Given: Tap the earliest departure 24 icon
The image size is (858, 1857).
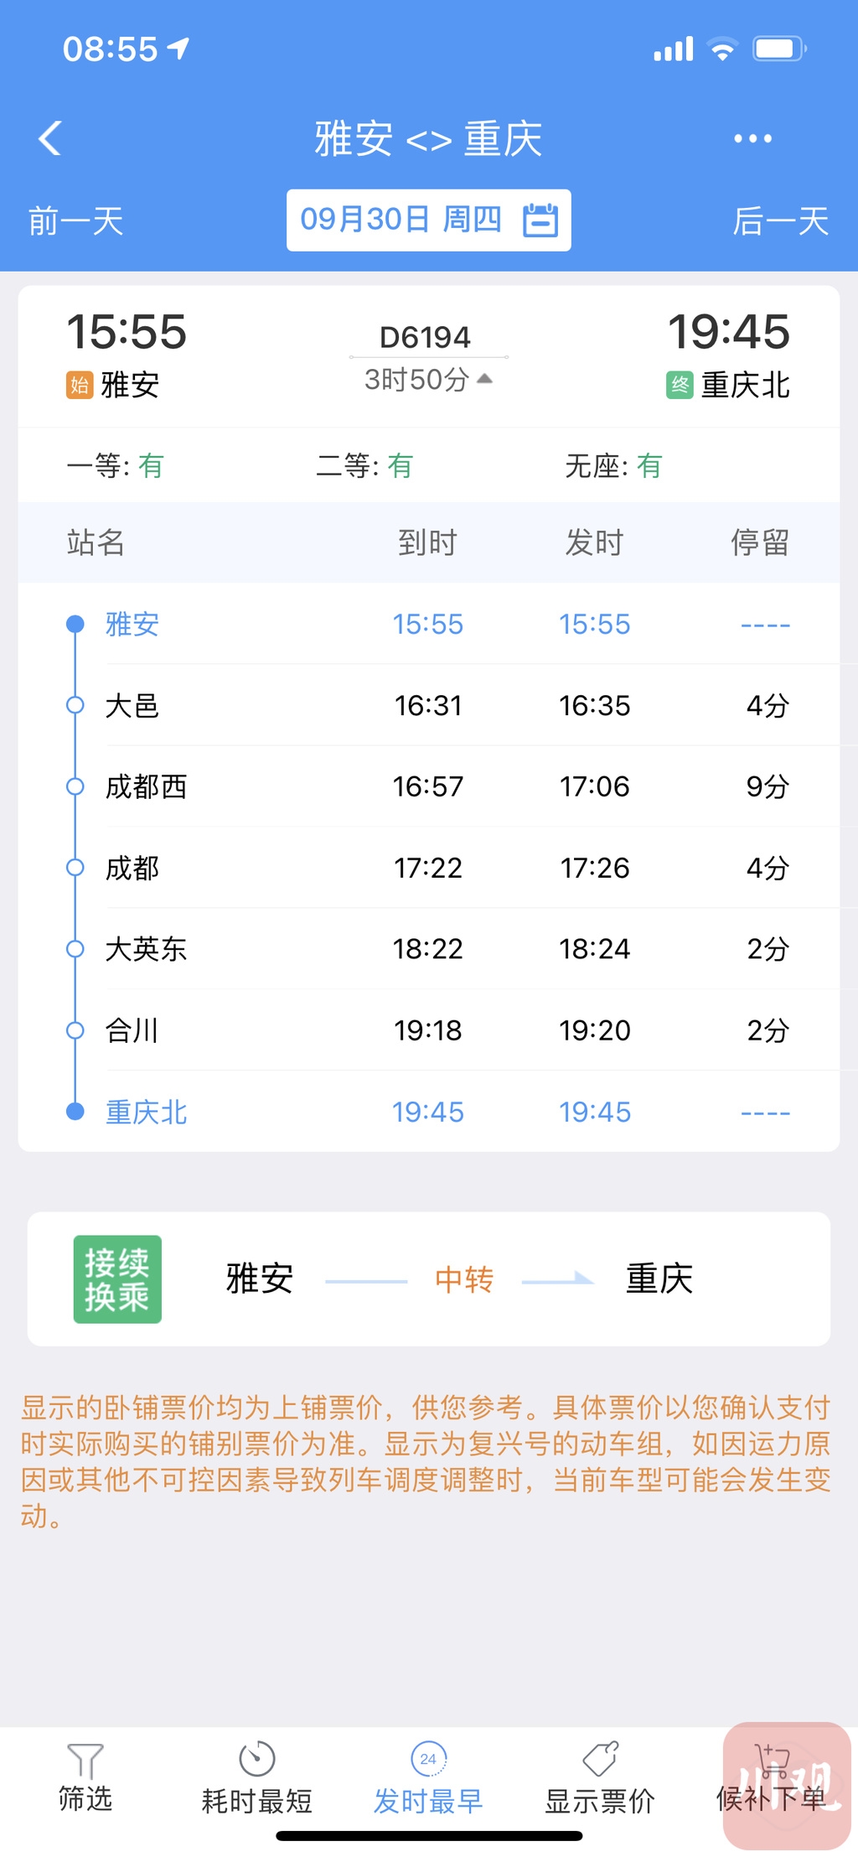Looking at the screenshot, I should tap(428, 1759).
